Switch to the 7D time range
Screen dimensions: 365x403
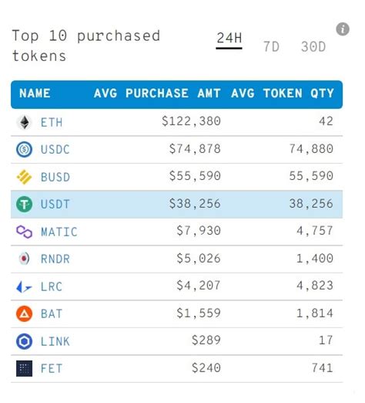[271, 47]
